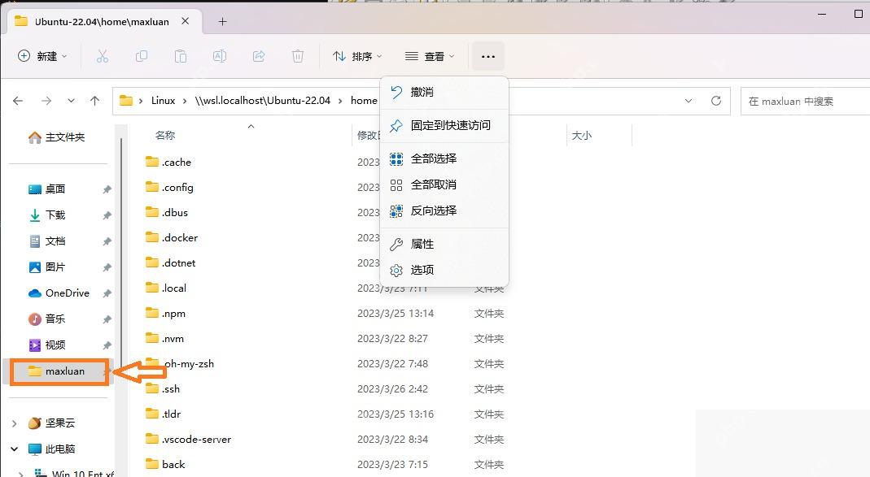This screenshot has height=477, width=870.
Task: Open 属性 (Properties) from menu
Action: (444, 244)
